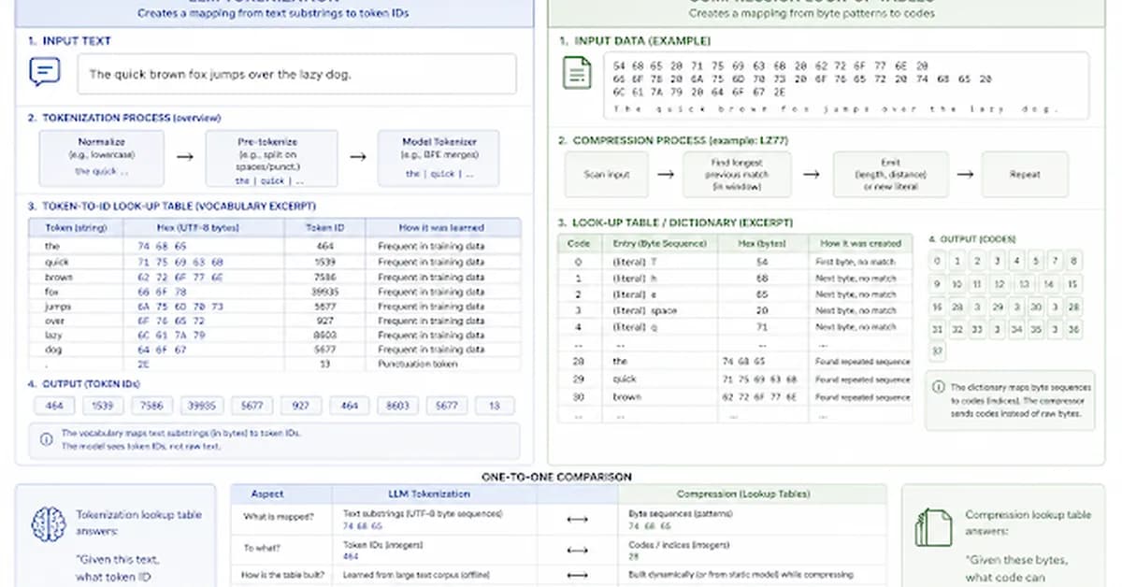Click the '13' box in Output Token IDs
The image size is (1122, 587).
click(495, 407)
